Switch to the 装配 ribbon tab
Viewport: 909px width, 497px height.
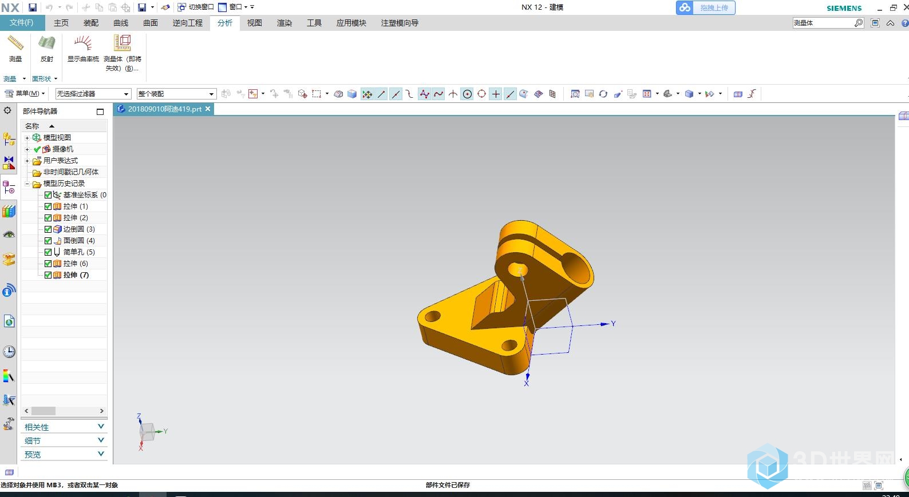click(91, 23)
